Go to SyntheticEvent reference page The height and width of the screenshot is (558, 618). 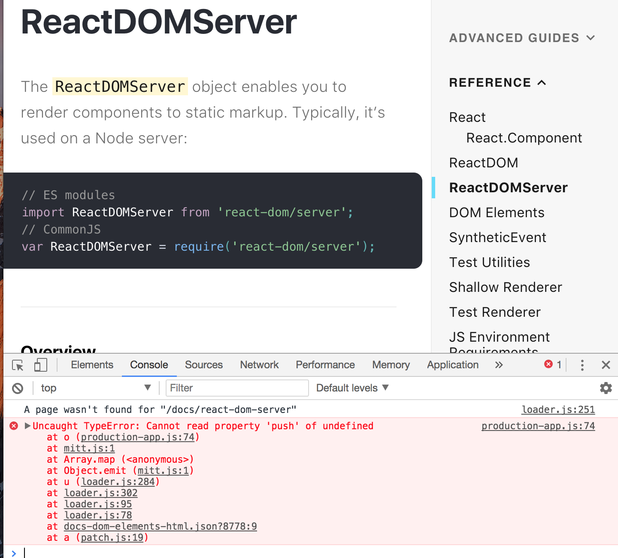[497, 237]
